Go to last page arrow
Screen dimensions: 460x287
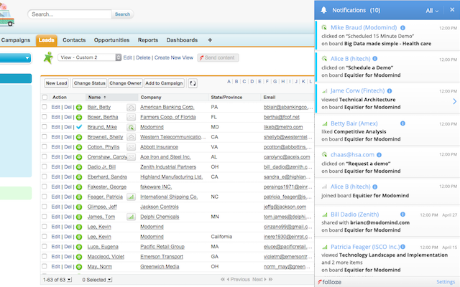click(270, 279)
